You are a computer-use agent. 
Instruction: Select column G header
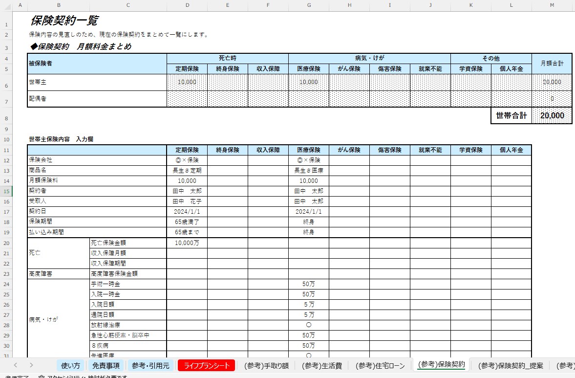[x=309, y=5]
